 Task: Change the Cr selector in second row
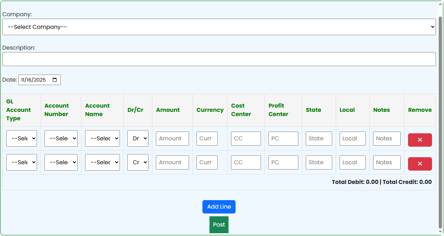click(138, 162)
